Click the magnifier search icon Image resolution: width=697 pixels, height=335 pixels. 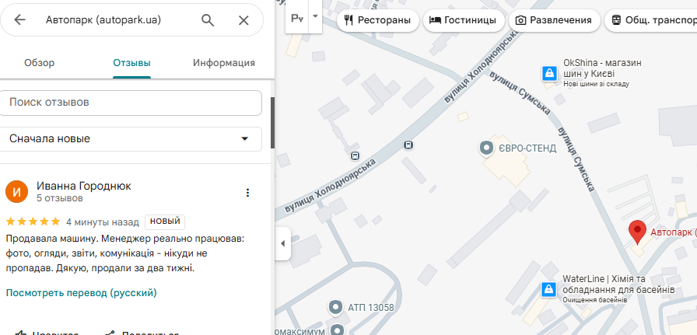click(208, 20)
